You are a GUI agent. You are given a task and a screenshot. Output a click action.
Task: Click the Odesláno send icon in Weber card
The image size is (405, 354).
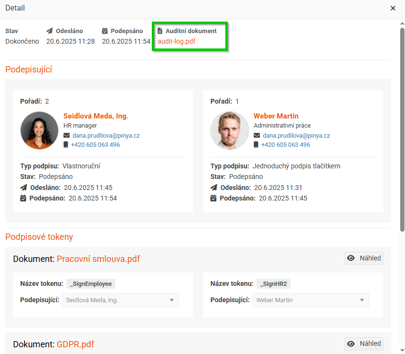coord(214,188)
